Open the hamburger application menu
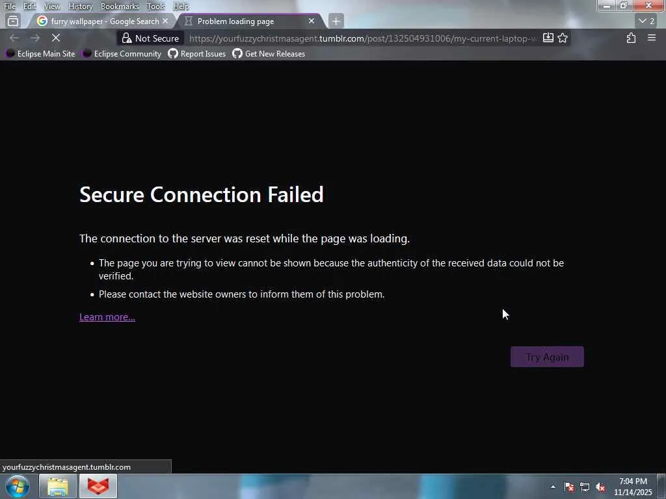Image resolution: width=666 pixels, height=499 pixels. click(x=652, y=38)
